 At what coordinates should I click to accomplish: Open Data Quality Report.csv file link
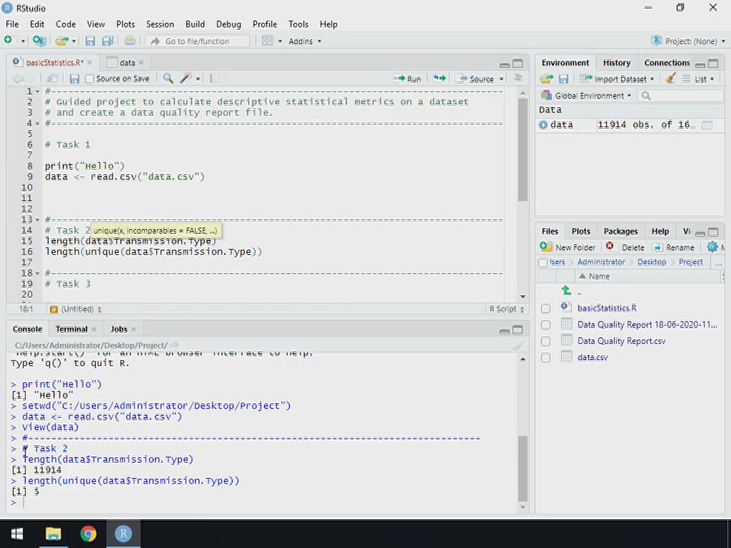621,341
